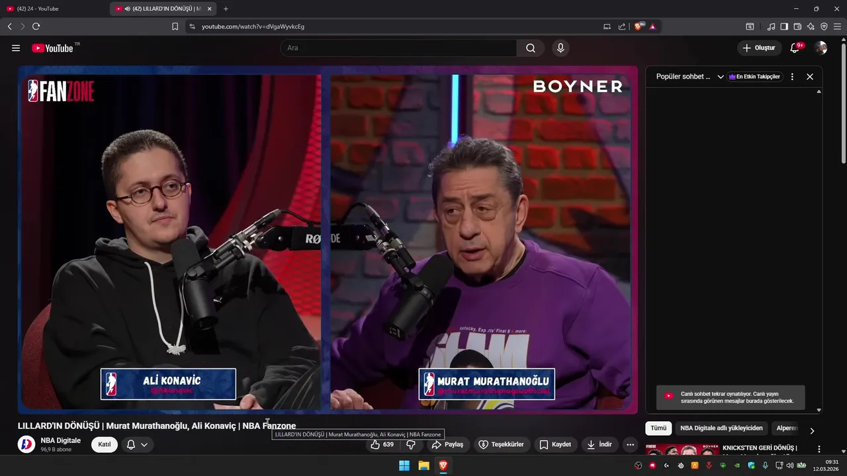Open the Windows Start menu
The width and height of the screenshot is (847, 476).
pos(404,465)
